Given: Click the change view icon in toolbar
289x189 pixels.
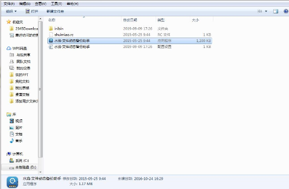Looking at the screenshot, I should click(x=260, y=11).
